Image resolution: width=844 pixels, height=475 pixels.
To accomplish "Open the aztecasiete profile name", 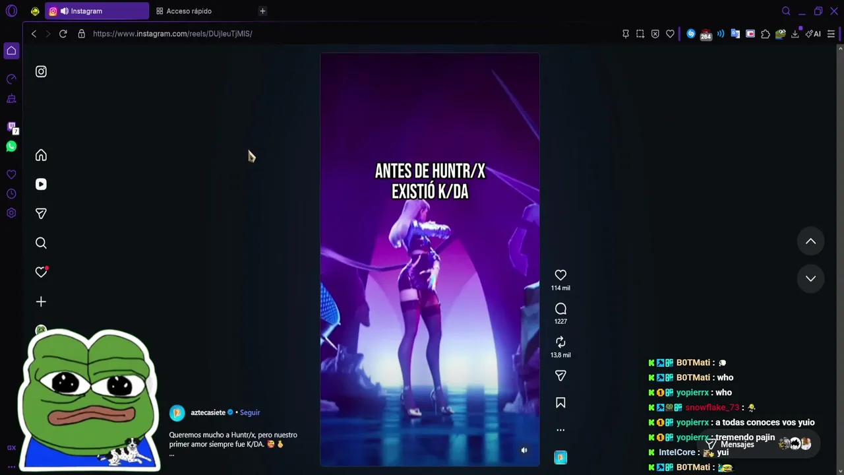I will pyautogui.click(x=208, y=412).
